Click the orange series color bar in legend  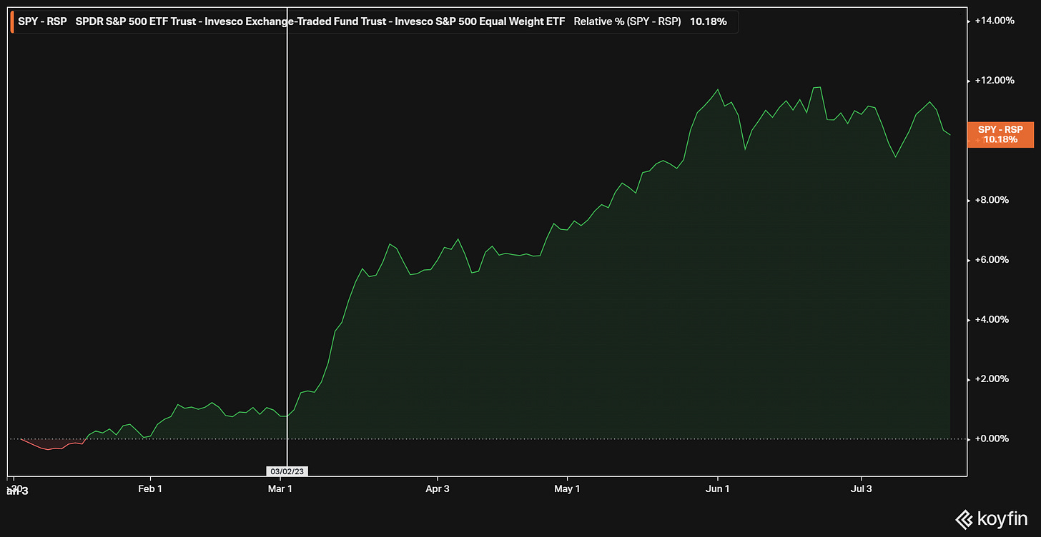click(12, 21)
